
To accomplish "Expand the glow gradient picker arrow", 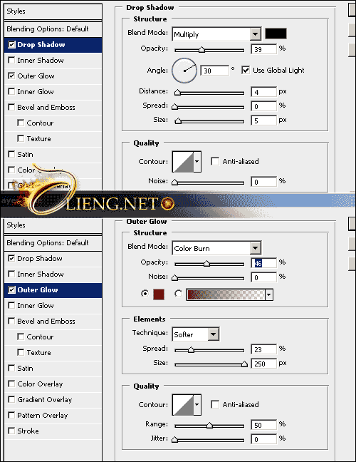I will tap(269, 294).
